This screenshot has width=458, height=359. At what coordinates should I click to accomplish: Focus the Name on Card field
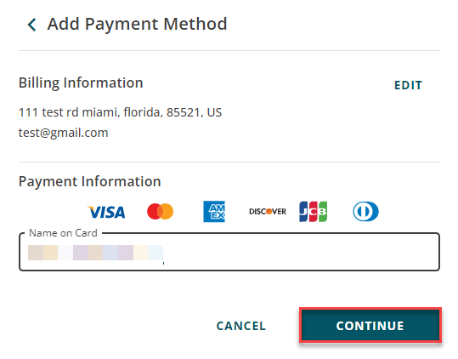pos(229,252)
